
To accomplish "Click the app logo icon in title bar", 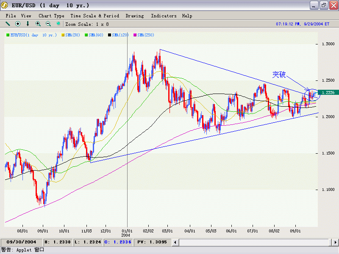I will [4, 5].
